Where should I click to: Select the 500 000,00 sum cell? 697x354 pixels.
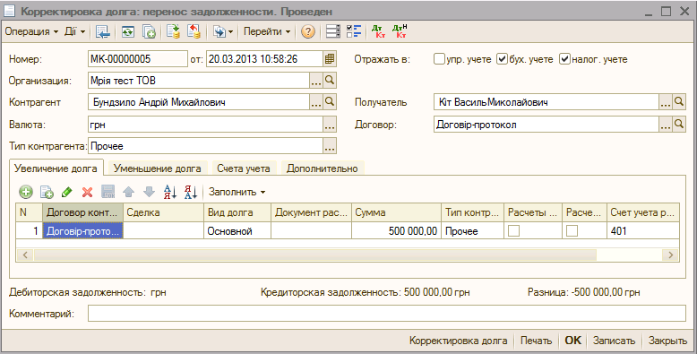(396, 231)
